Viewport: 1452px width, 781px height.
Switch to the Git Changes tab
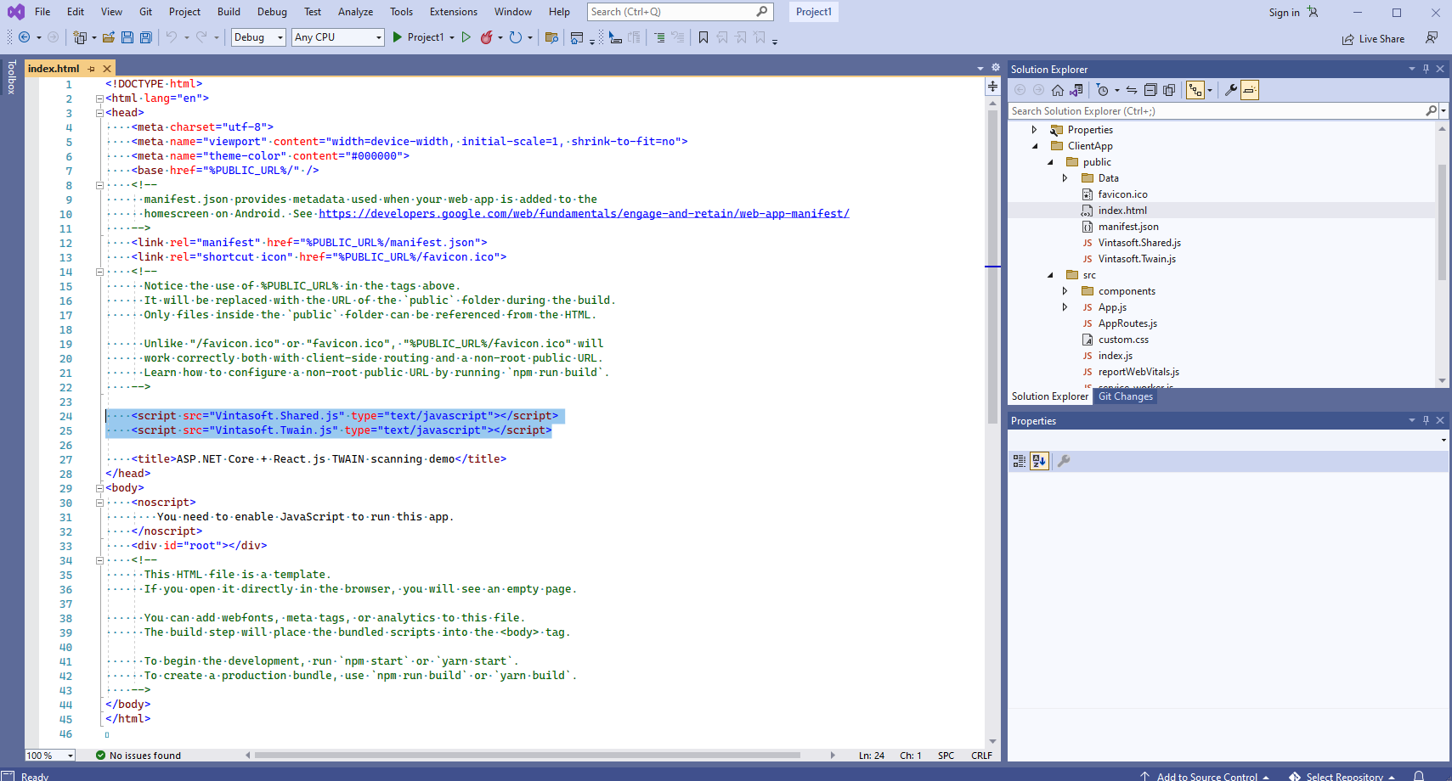[1125, 396]
